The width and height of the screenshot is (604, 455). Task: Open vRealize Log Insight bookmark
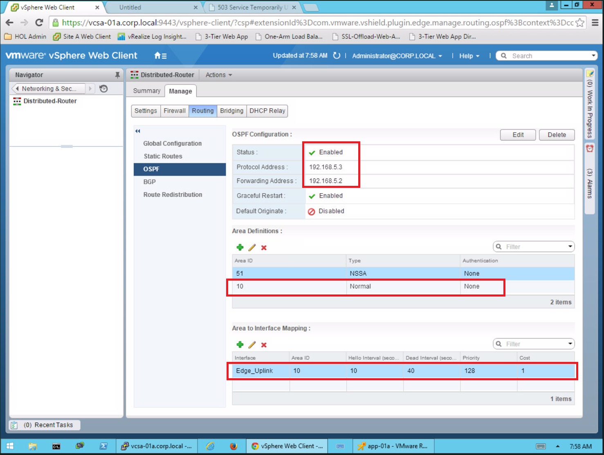point(152,37)
